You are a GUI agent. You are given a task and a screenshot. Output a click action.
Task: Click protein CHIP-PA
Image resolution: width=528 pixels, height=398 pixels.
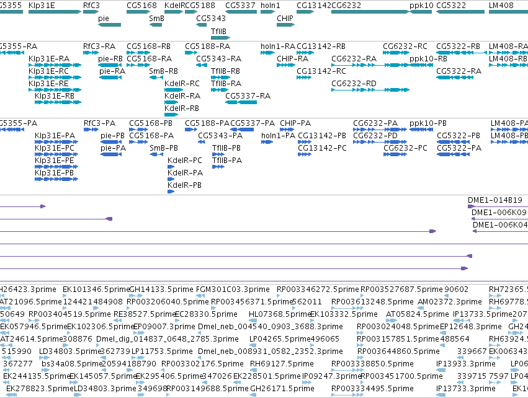(287, 130)
